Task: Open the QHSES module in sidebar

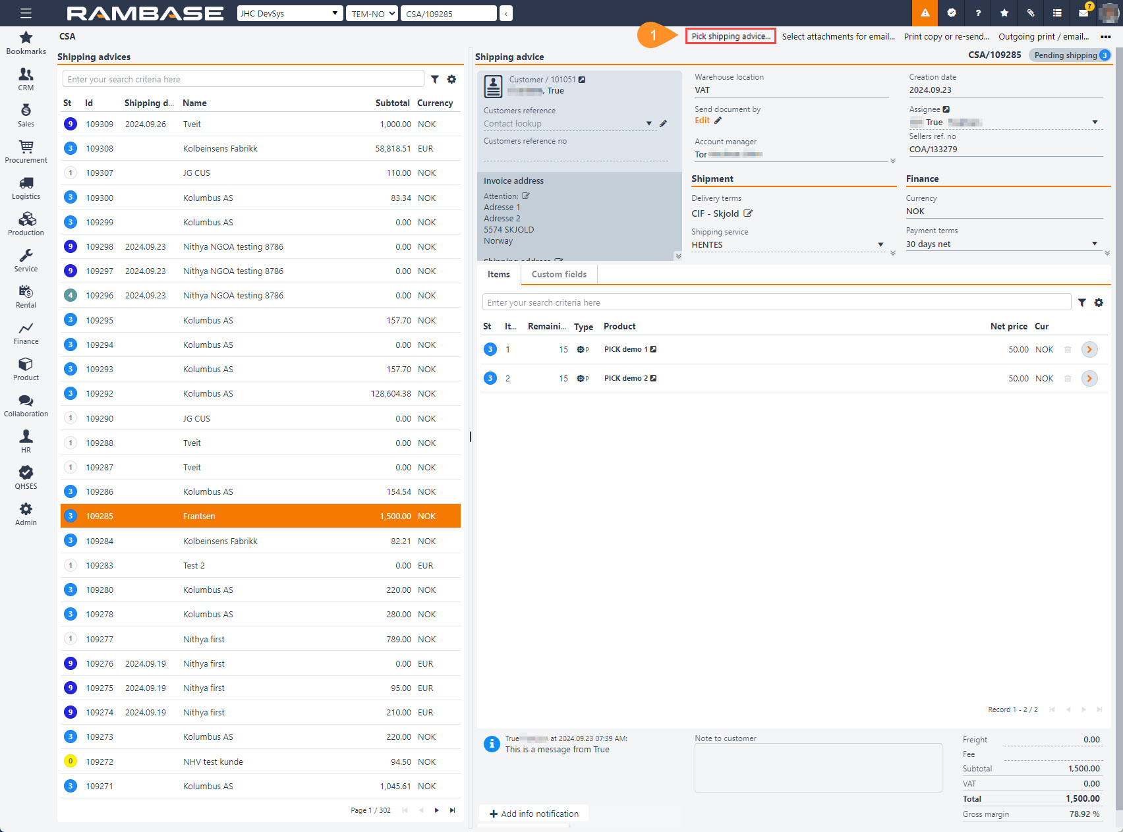Action: coord(26,478)
